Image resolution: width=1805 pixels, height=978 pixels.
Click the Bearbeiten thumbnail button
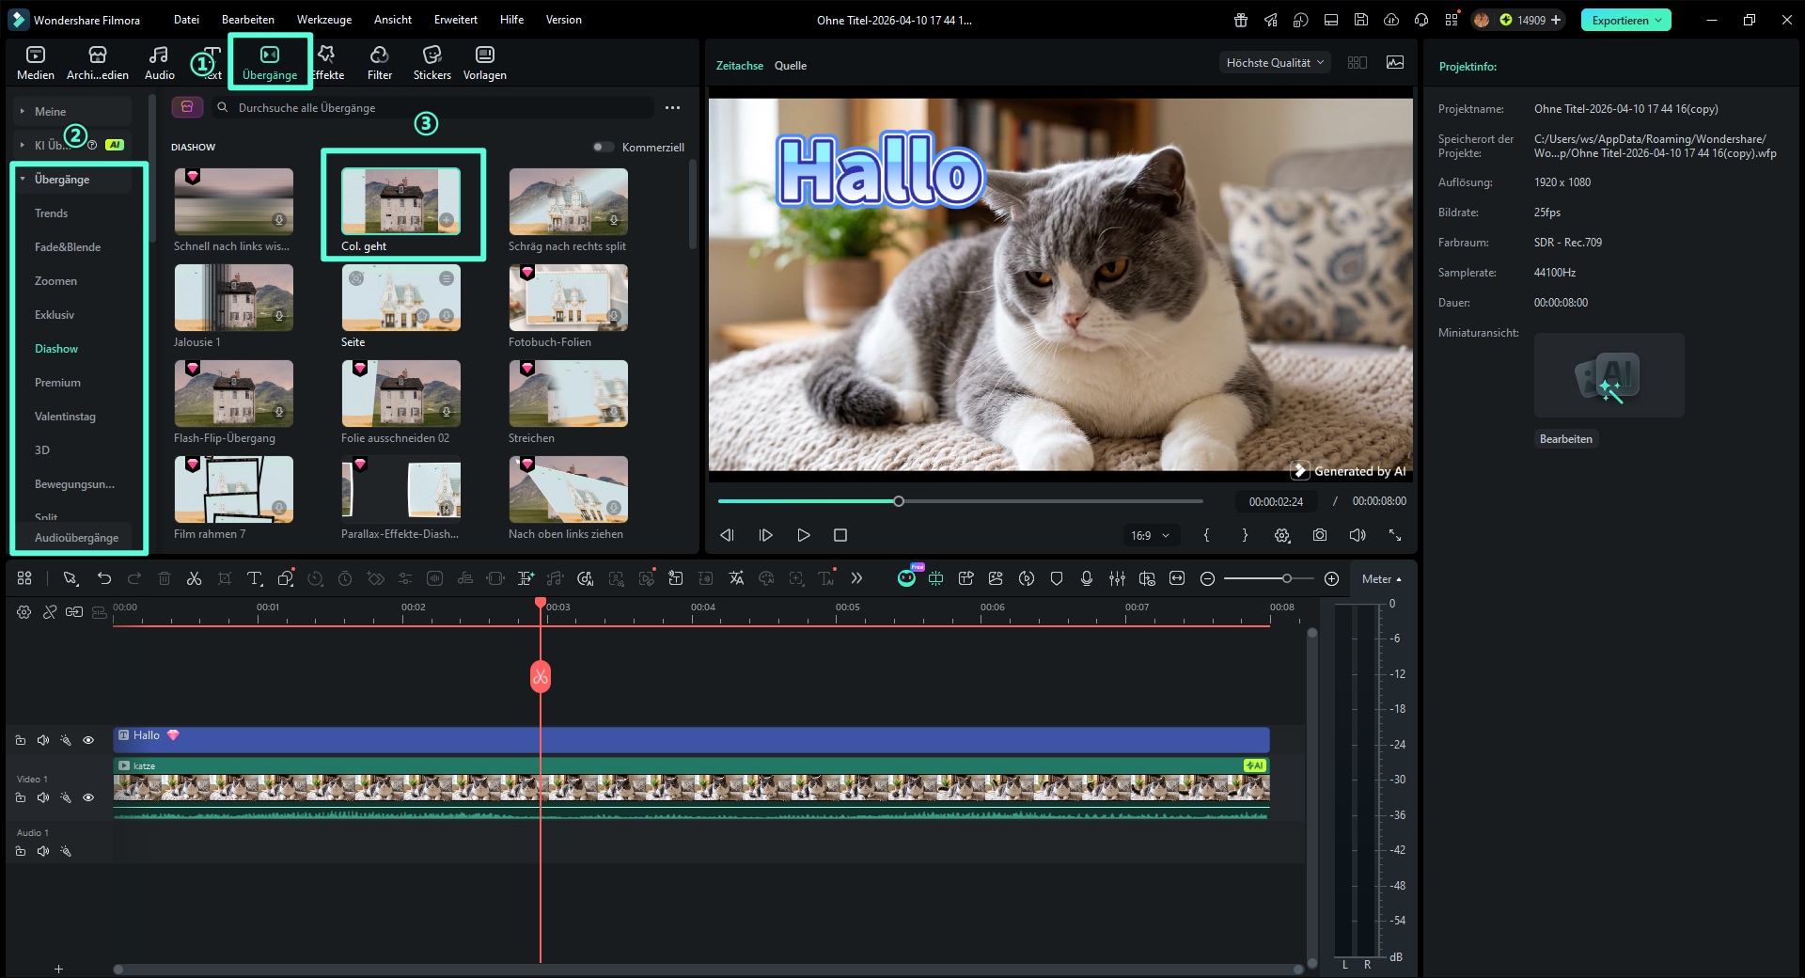(1565, 439)
